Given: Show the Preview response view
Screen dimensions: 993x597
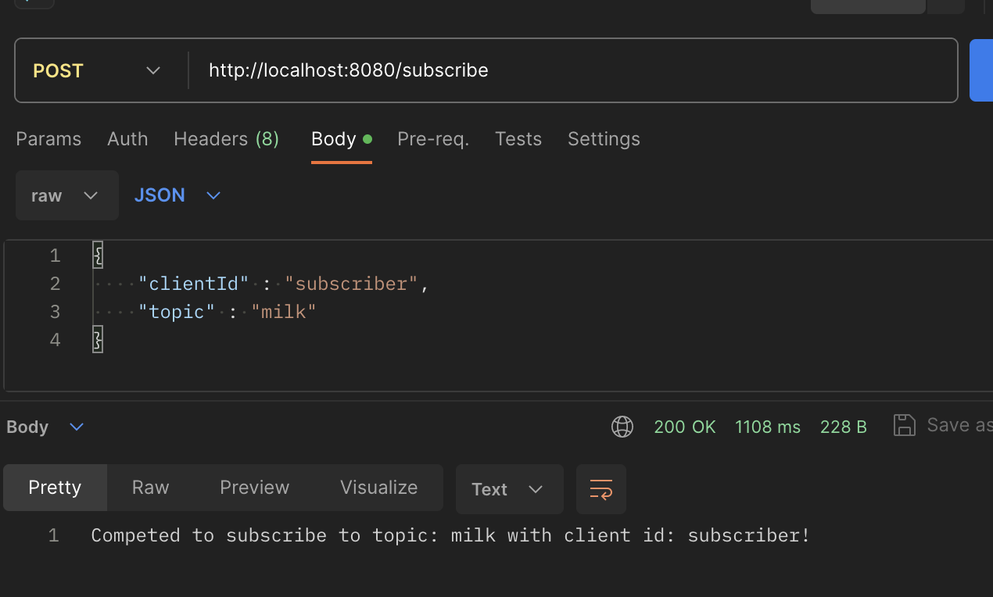Looking at the screenshot, I should click(x=254, y=488).
